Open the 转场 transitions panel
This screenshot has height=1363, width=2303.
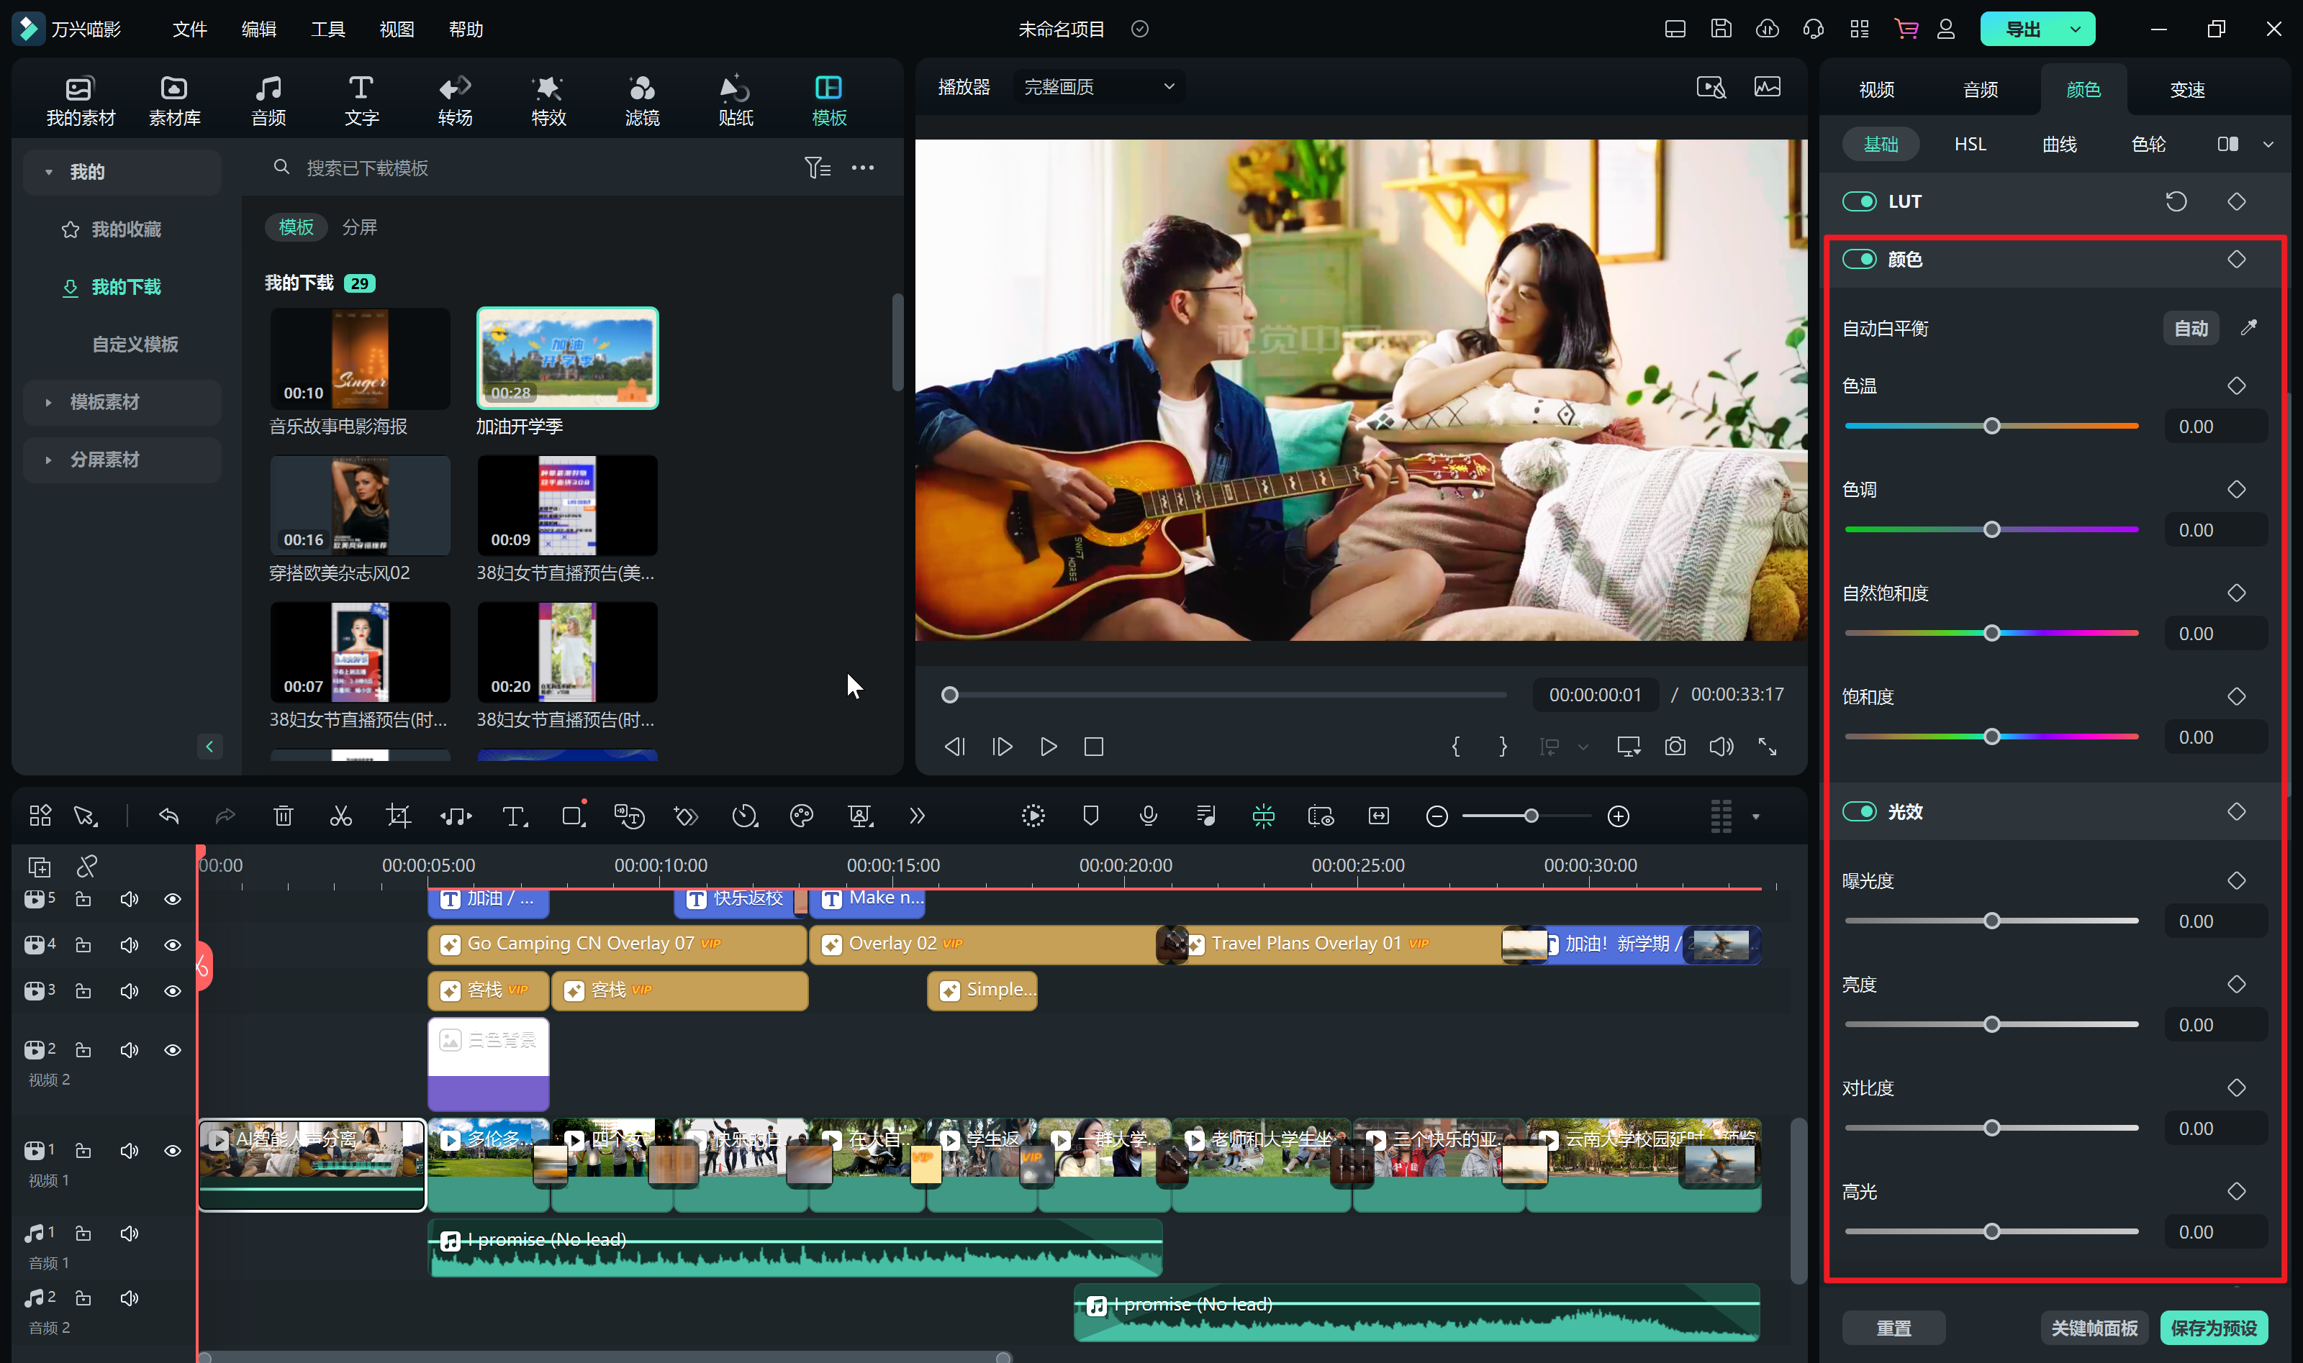coord(455,100)
